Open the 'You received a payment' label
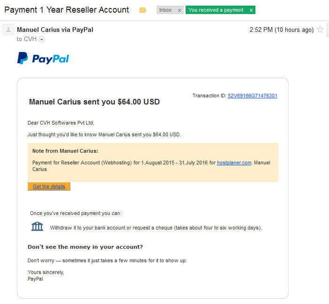Viewport: 329px width, 304px height. tap(216, 10)
